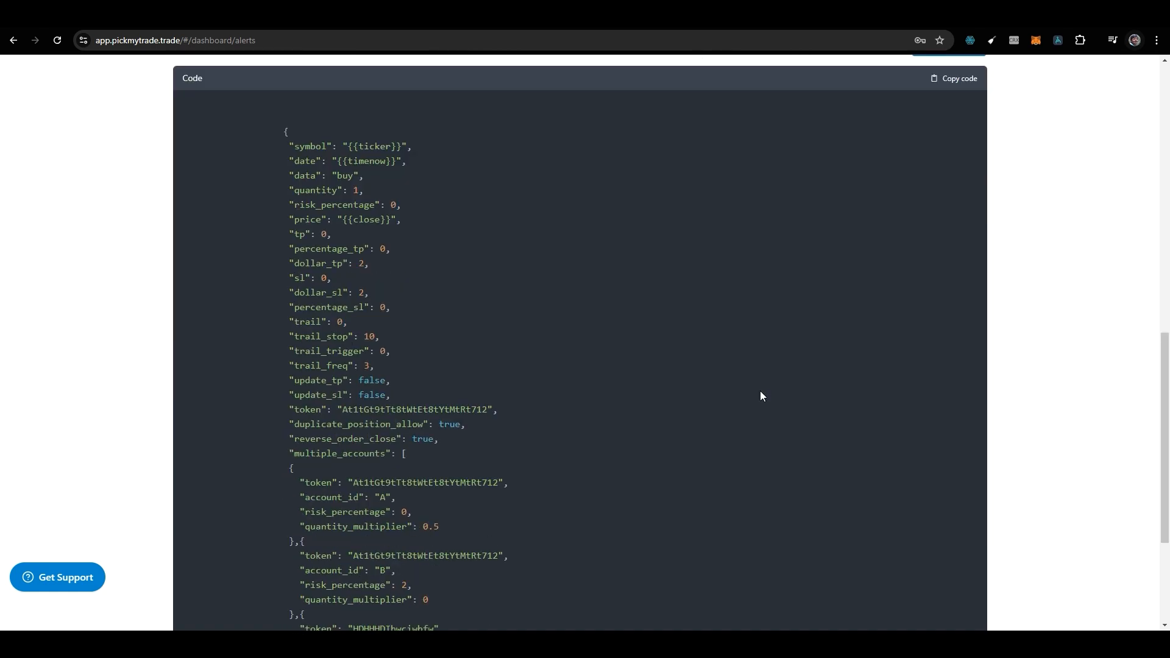Click the "dollar_tp": 2 line
Image resolution: width=1170 pixels, height=658 pixels.
coord(329,264)
